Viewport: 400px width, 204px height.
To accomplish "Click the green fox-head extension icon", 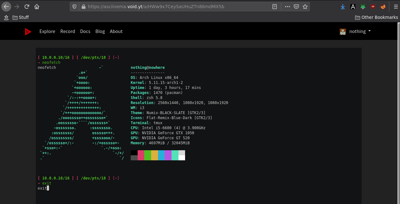I will (363, 6).
